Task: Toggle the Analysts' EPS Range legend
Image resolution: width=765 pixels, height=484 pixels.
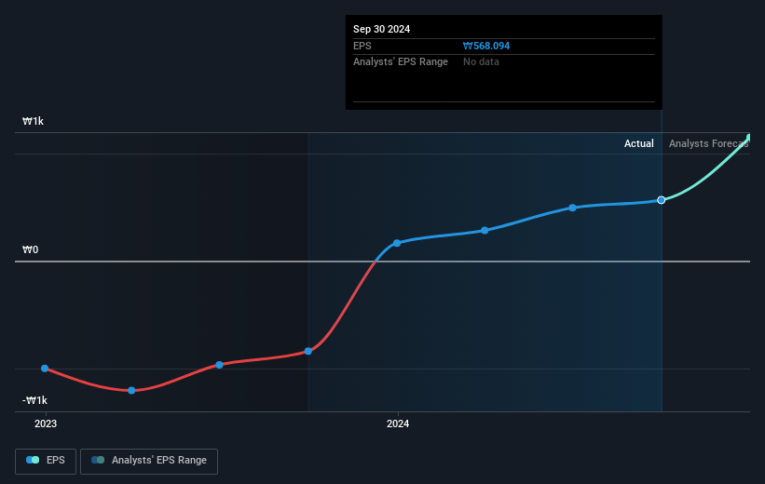Action: pos(149,461)
